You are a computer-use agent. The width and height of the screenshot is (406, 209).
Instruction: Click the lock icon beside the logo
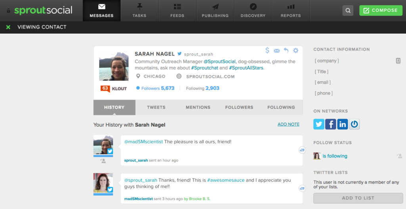click(8, 11)
